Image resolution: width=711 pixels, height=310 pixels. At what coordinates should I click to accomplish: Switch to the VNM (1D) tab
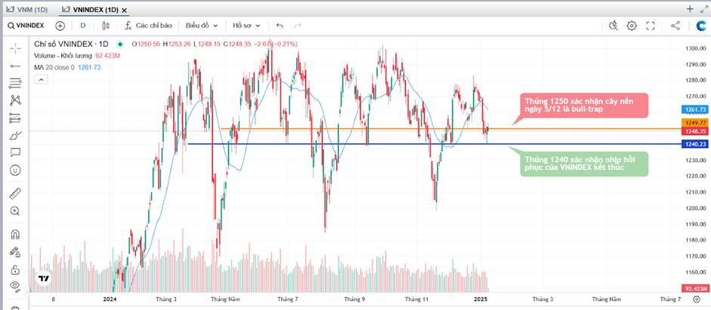click(26, 9)
